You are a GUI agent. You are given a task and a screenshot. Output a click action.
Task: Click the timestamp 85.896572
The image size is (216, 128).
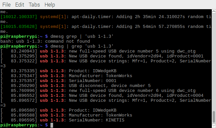point(23,100)
